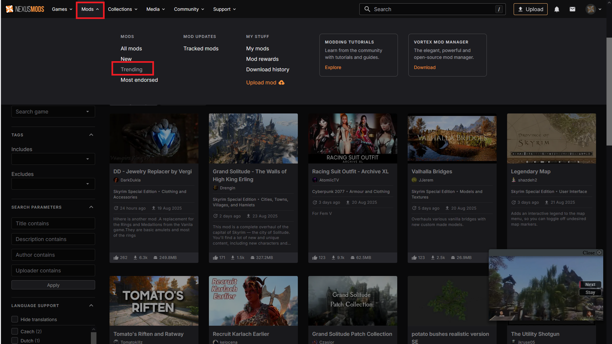Open the Collections menu
The image size is (612, 344).
pyautogui.click(x=123, y=9)
